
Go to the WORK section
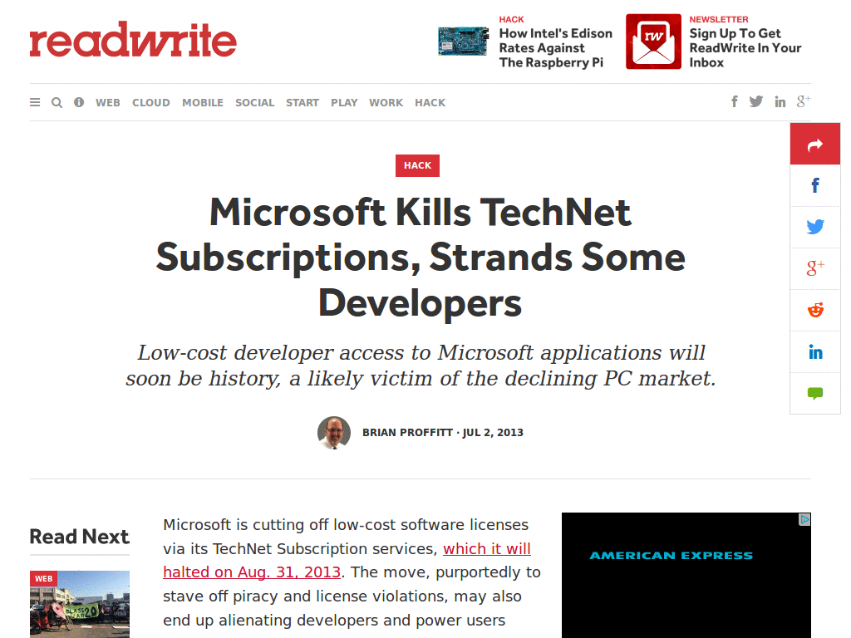386,102
